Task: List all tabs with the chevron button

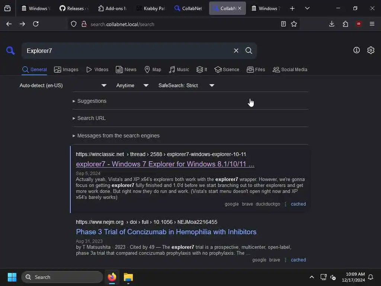Action: (307, 9)
